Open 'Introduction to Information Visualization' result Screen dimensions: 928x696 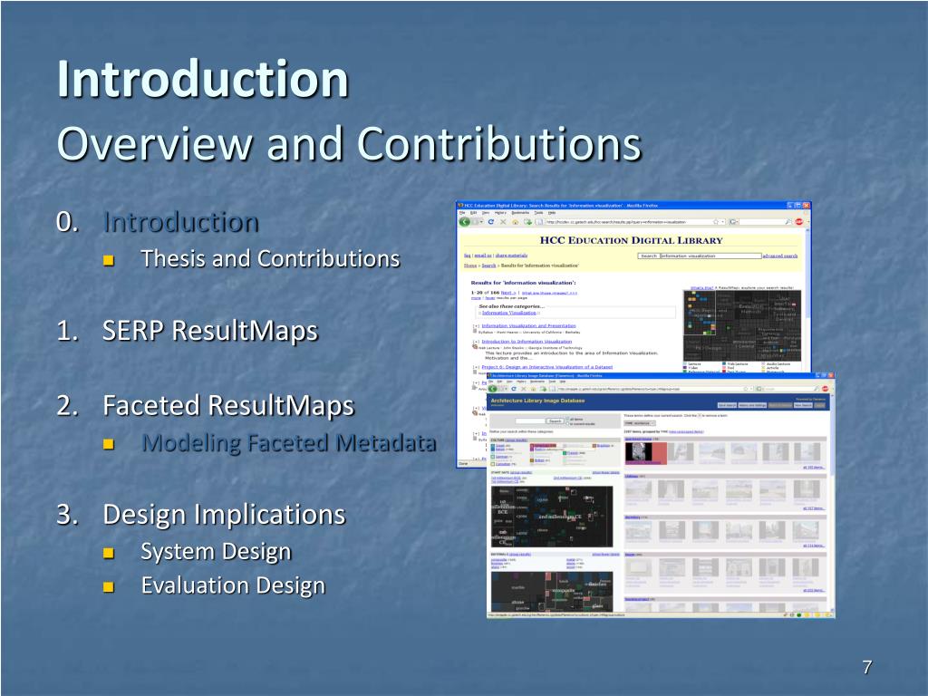(x=527, y=342)
